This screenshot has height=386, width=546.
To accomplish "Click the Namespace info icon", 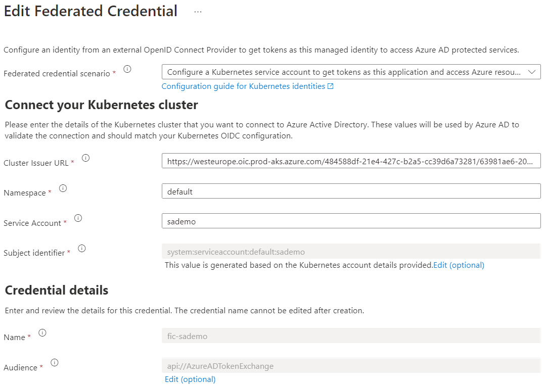I will click(x=63, y=188).
